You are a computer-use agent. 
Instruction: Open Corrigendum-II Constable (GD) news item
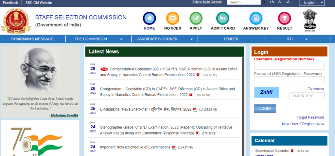[x=168, y=72]
